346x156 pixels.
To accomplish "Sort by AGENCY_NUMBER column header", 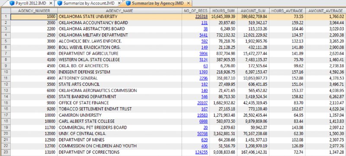I will (34, 11).
